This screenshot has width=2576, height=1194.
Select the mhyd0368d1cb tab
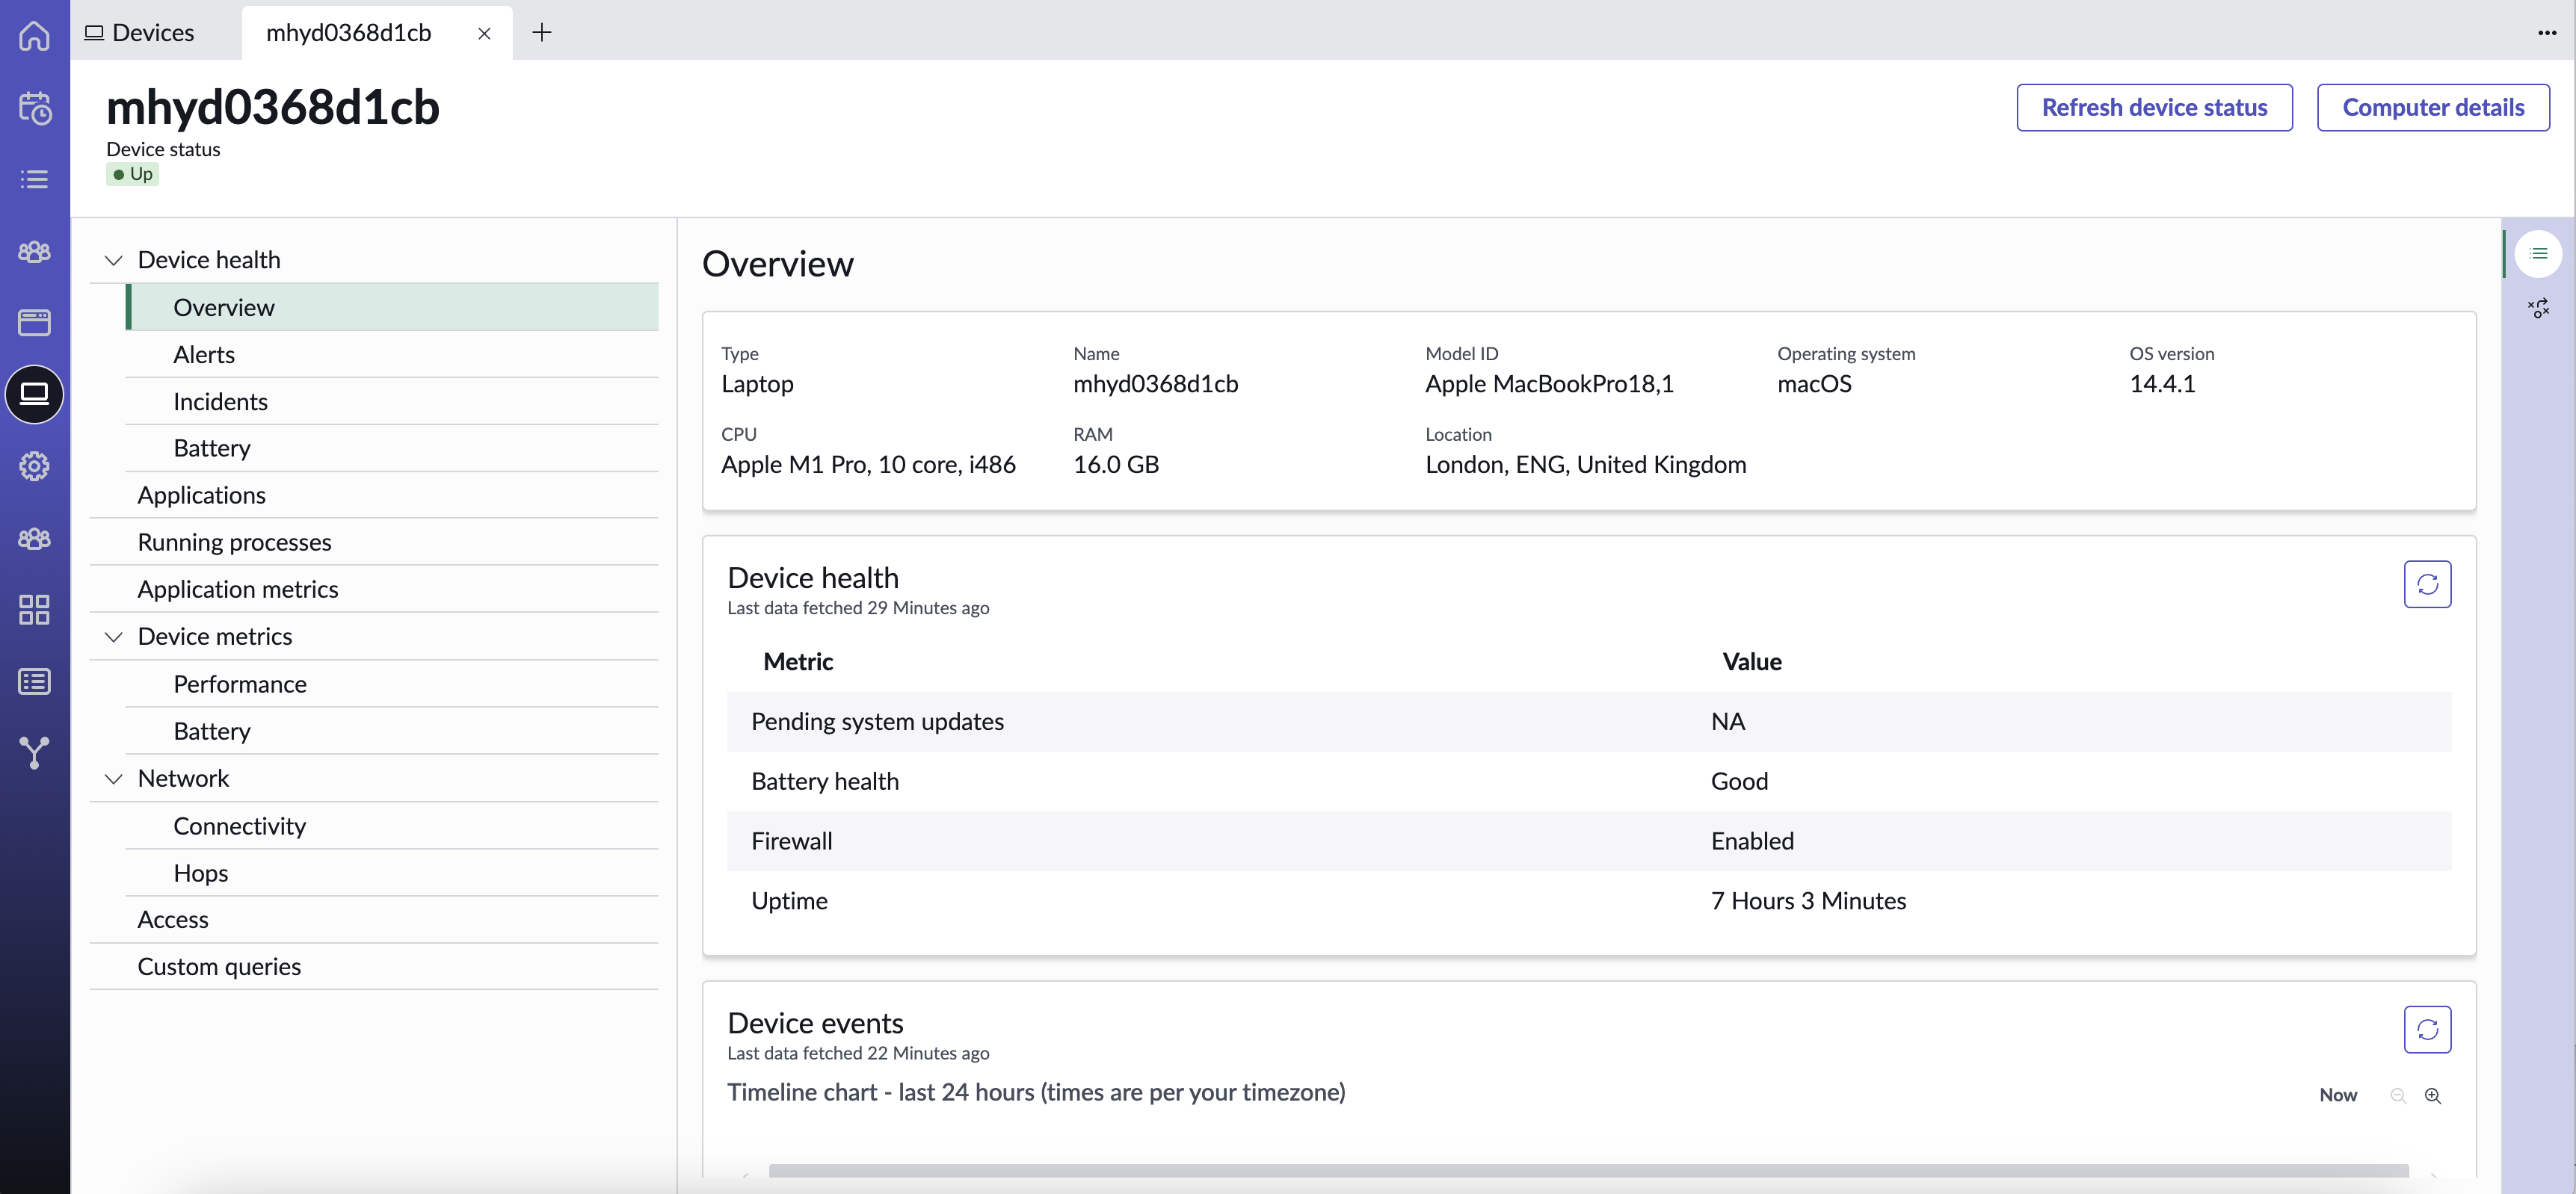[x=348, y=33]
